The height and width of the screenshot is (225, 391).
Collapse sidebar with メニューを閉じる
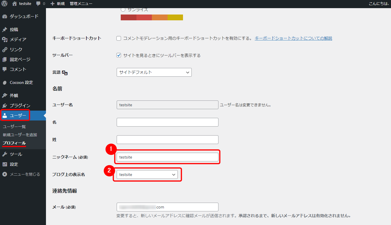point(23,174)
